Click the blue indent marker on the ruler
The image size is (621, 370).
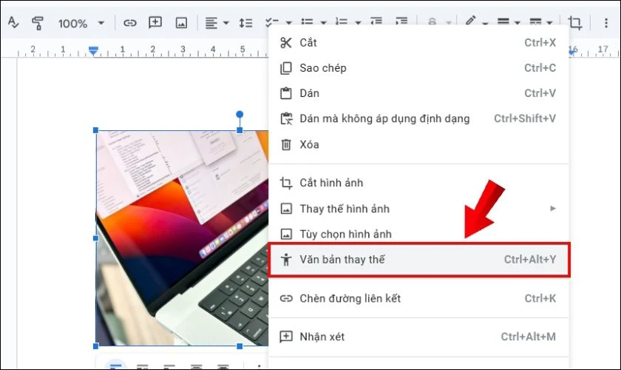pyautogui.click(x=93, y=51)
